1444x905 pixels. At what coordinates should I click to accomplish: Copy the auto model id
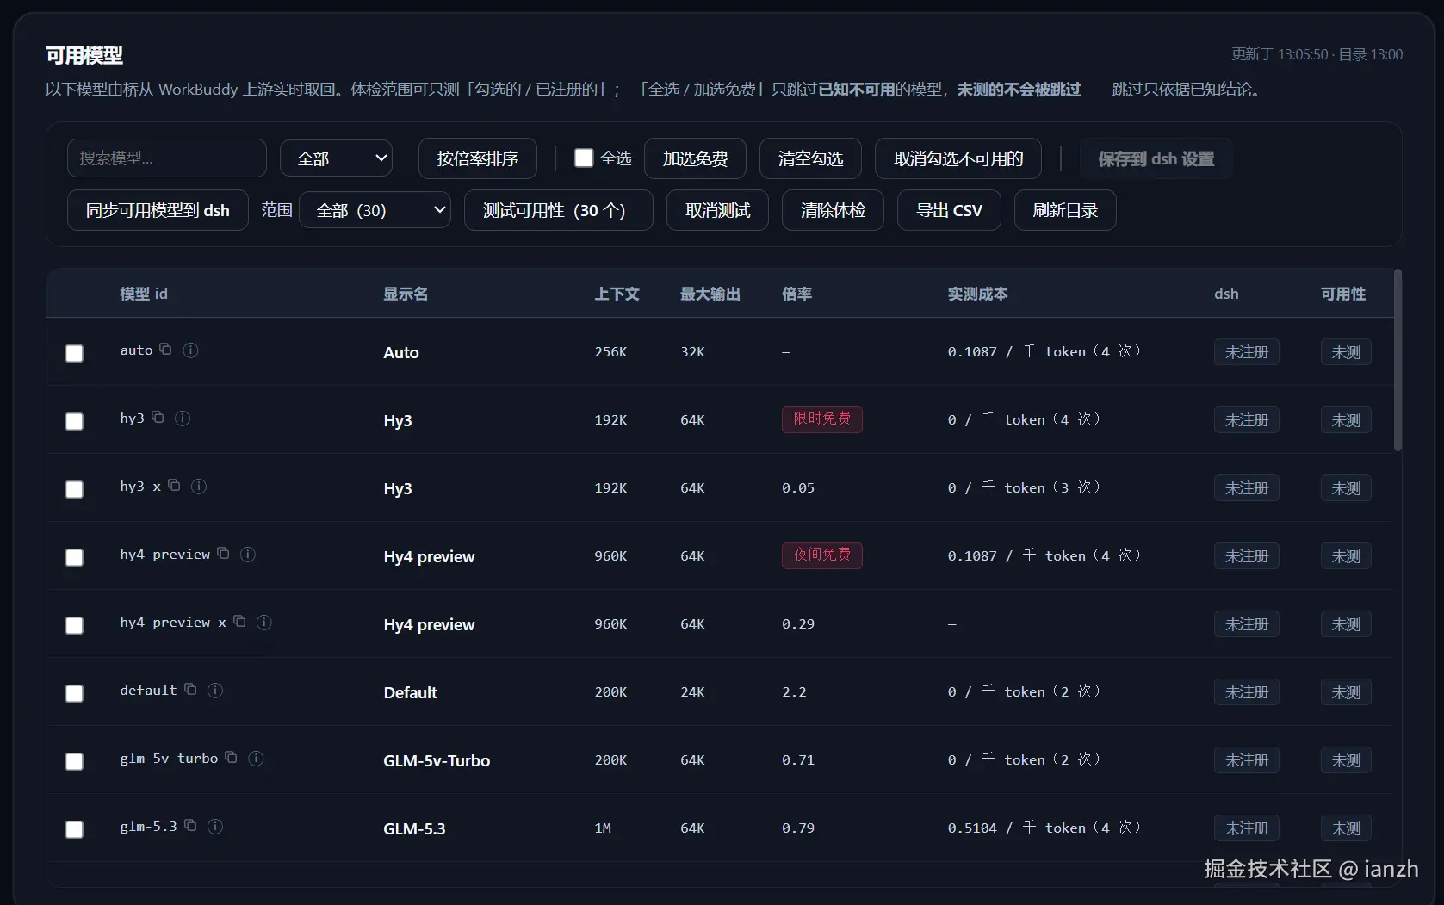point(165,350)
